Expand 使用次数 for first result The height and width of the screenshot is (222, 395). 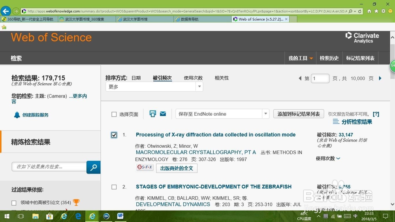coord(328,158)
